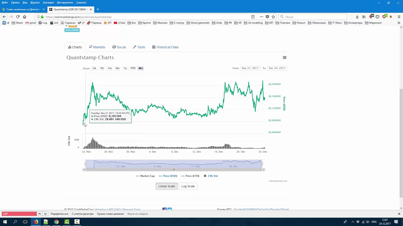Toggle Market Cap series in legend

[145, 176]
